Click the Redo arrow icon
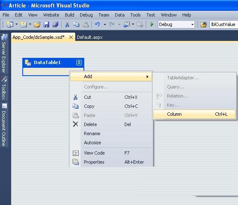 [x=112, y=24]
